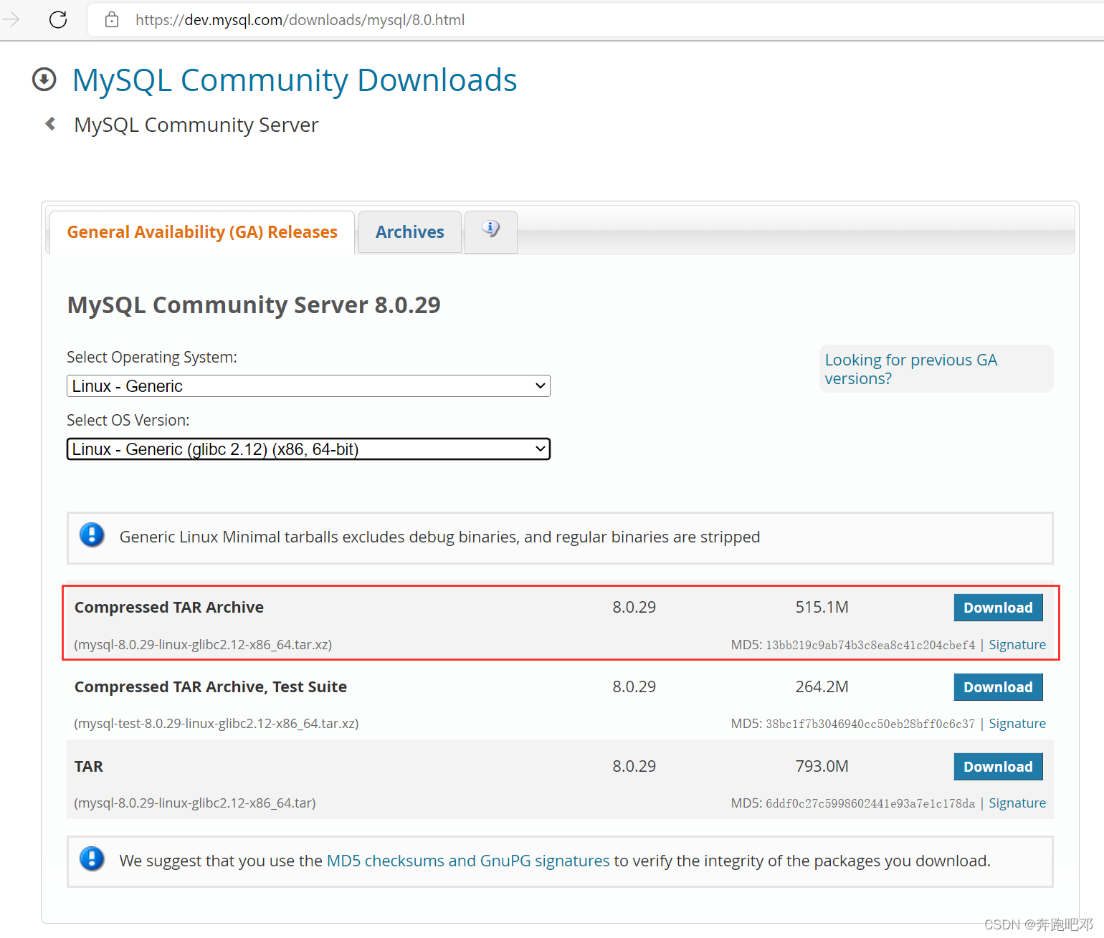The image size is (1104, 938).
Task: Click the Compressed TAR Archive title
Action: pos(169,607)
